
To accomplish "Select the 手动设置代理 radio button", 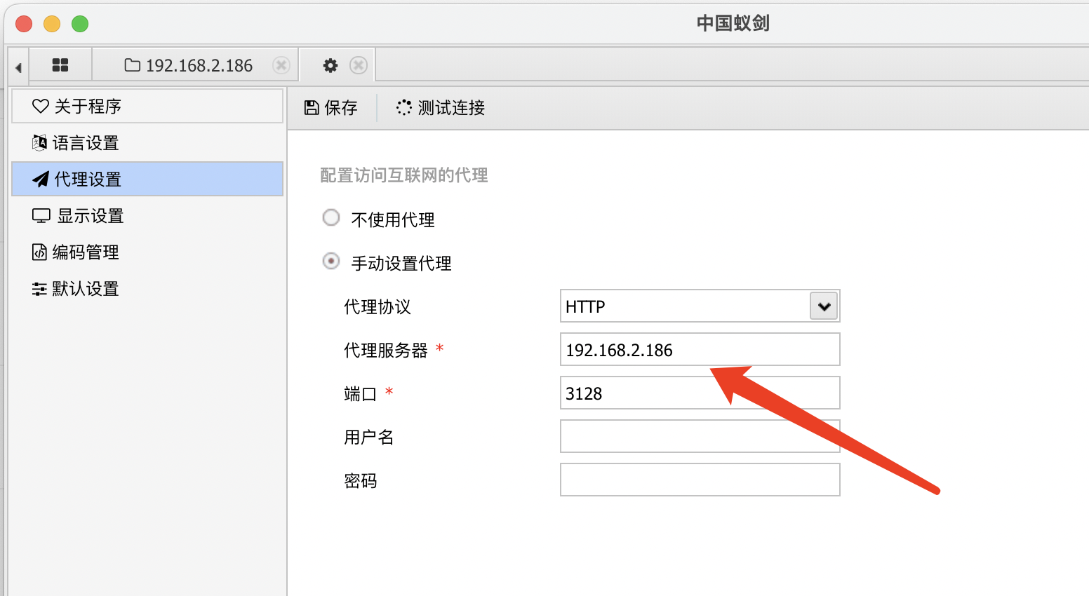I will pyautogui.click(x=331, y=262).
